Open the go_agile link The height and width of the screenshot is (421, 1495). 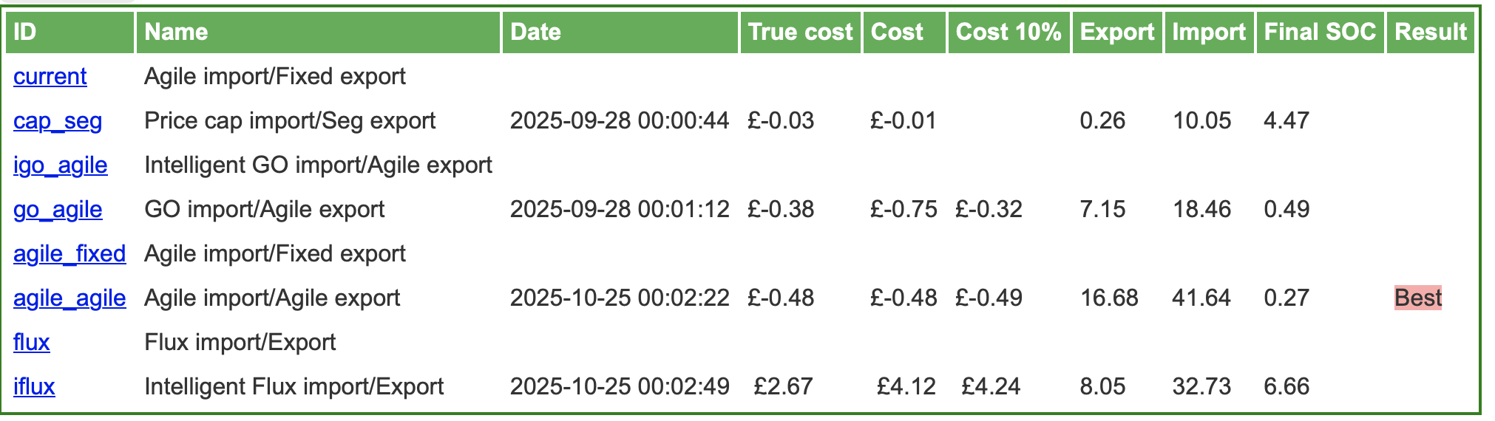pyautogui.click(x=58, y=210)
